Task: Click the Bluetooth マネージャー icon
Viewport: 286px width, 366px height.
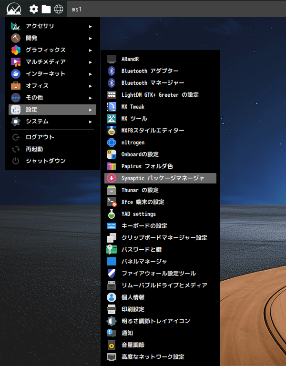Action: pyautogui.click(x=112, y=83)
